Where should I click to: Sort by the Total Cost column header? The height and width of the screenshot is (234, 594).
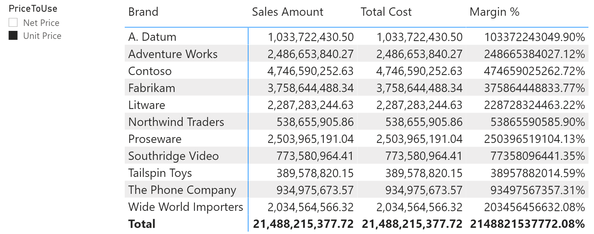(x=386, y=12)
